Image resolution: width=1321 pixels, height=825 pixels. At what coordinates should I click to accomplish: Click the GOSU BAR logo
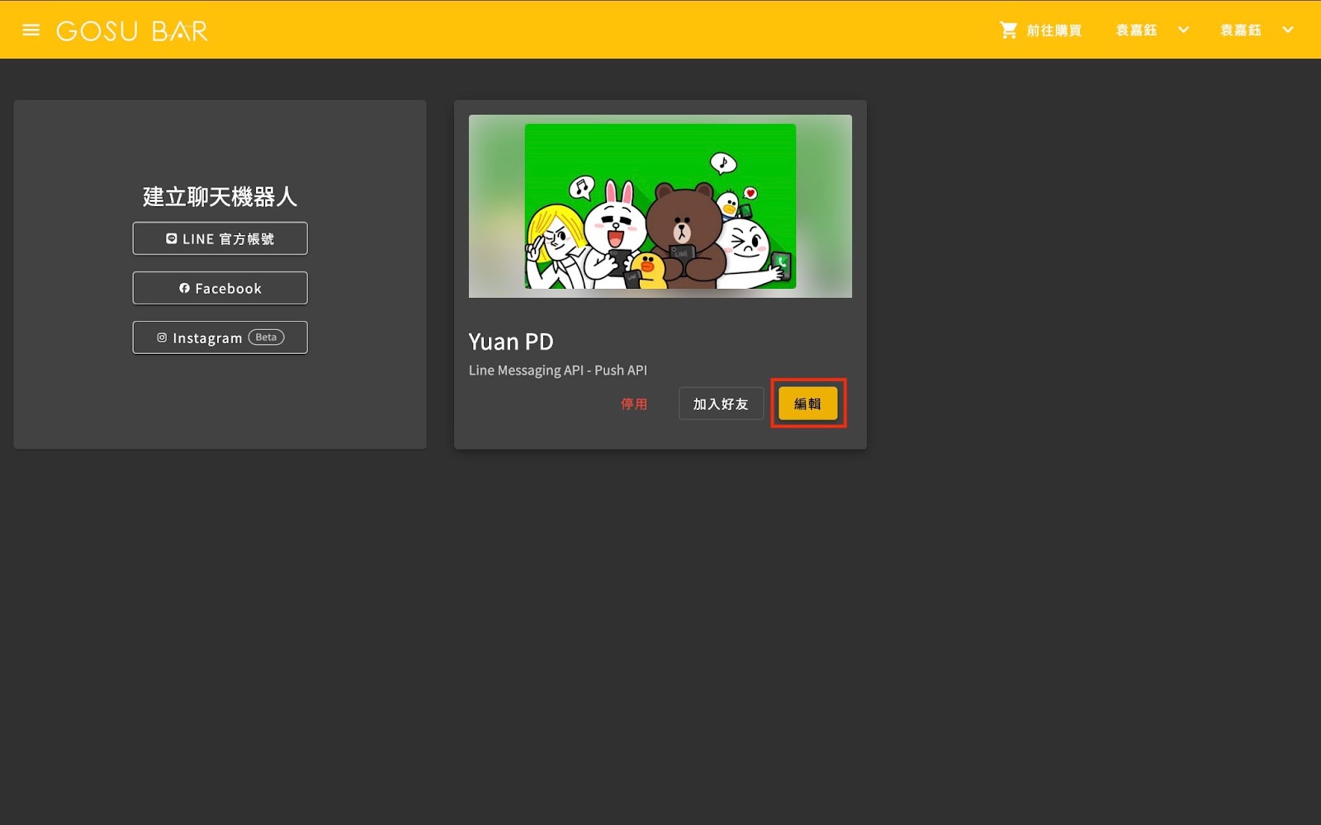tap(132, 31)
